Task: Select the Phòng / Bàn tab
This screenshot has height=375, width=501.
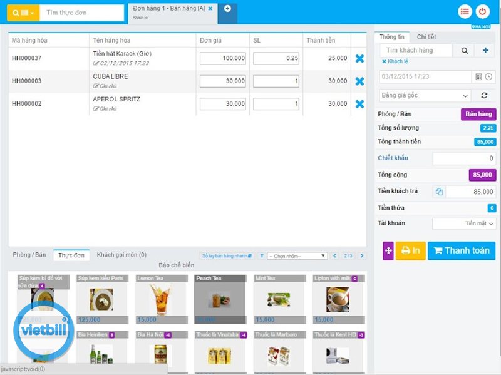Action: [29, 255]
